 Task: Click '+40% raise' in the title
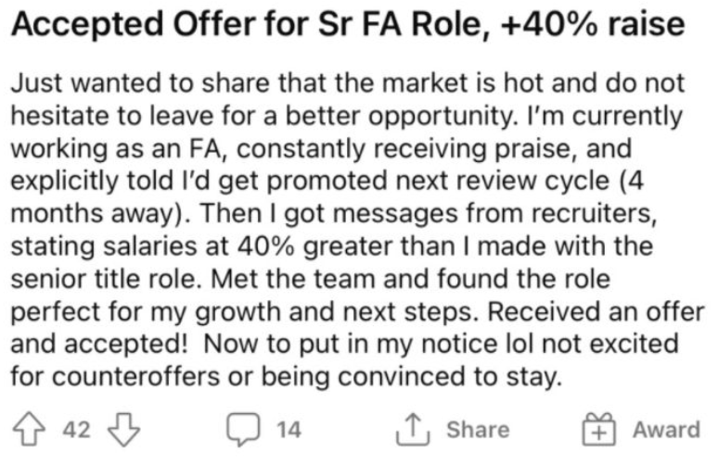[593, 24]
